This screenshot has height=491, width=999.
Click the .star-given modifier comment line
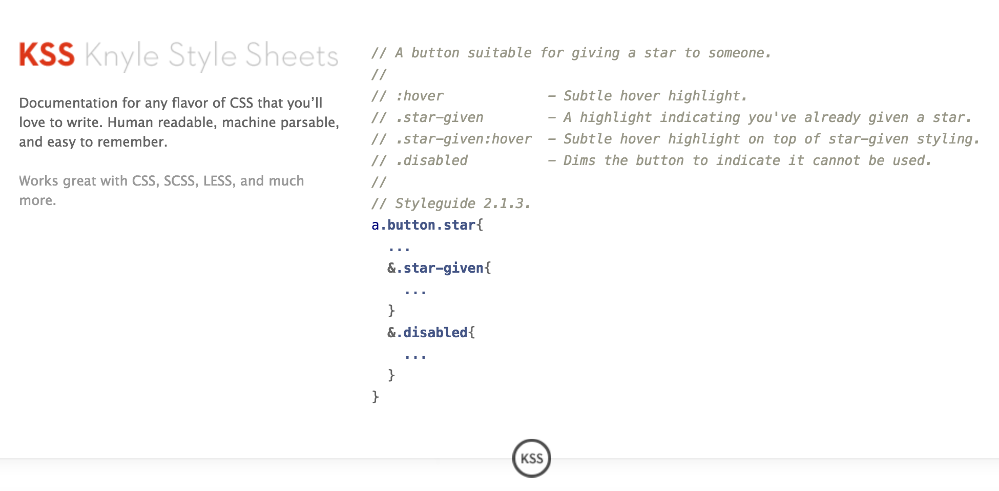pyautogui.click(x=671, y=117)
